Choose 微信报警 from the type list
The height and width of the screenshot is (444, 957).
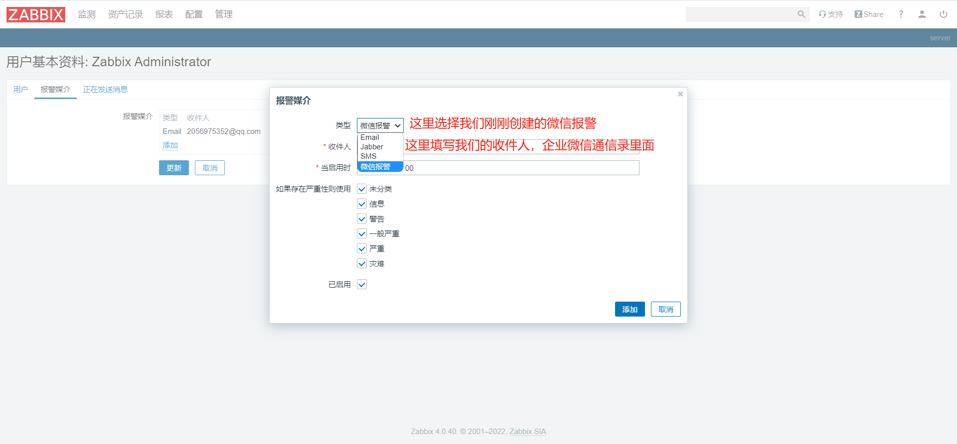coord(380,166)
